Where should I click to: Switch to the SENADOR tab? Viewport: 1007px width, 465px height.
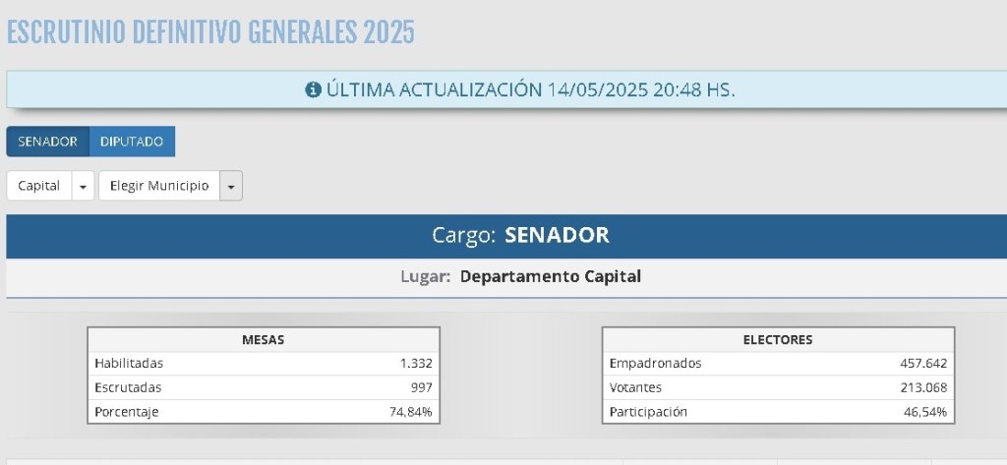pos(47,142)
